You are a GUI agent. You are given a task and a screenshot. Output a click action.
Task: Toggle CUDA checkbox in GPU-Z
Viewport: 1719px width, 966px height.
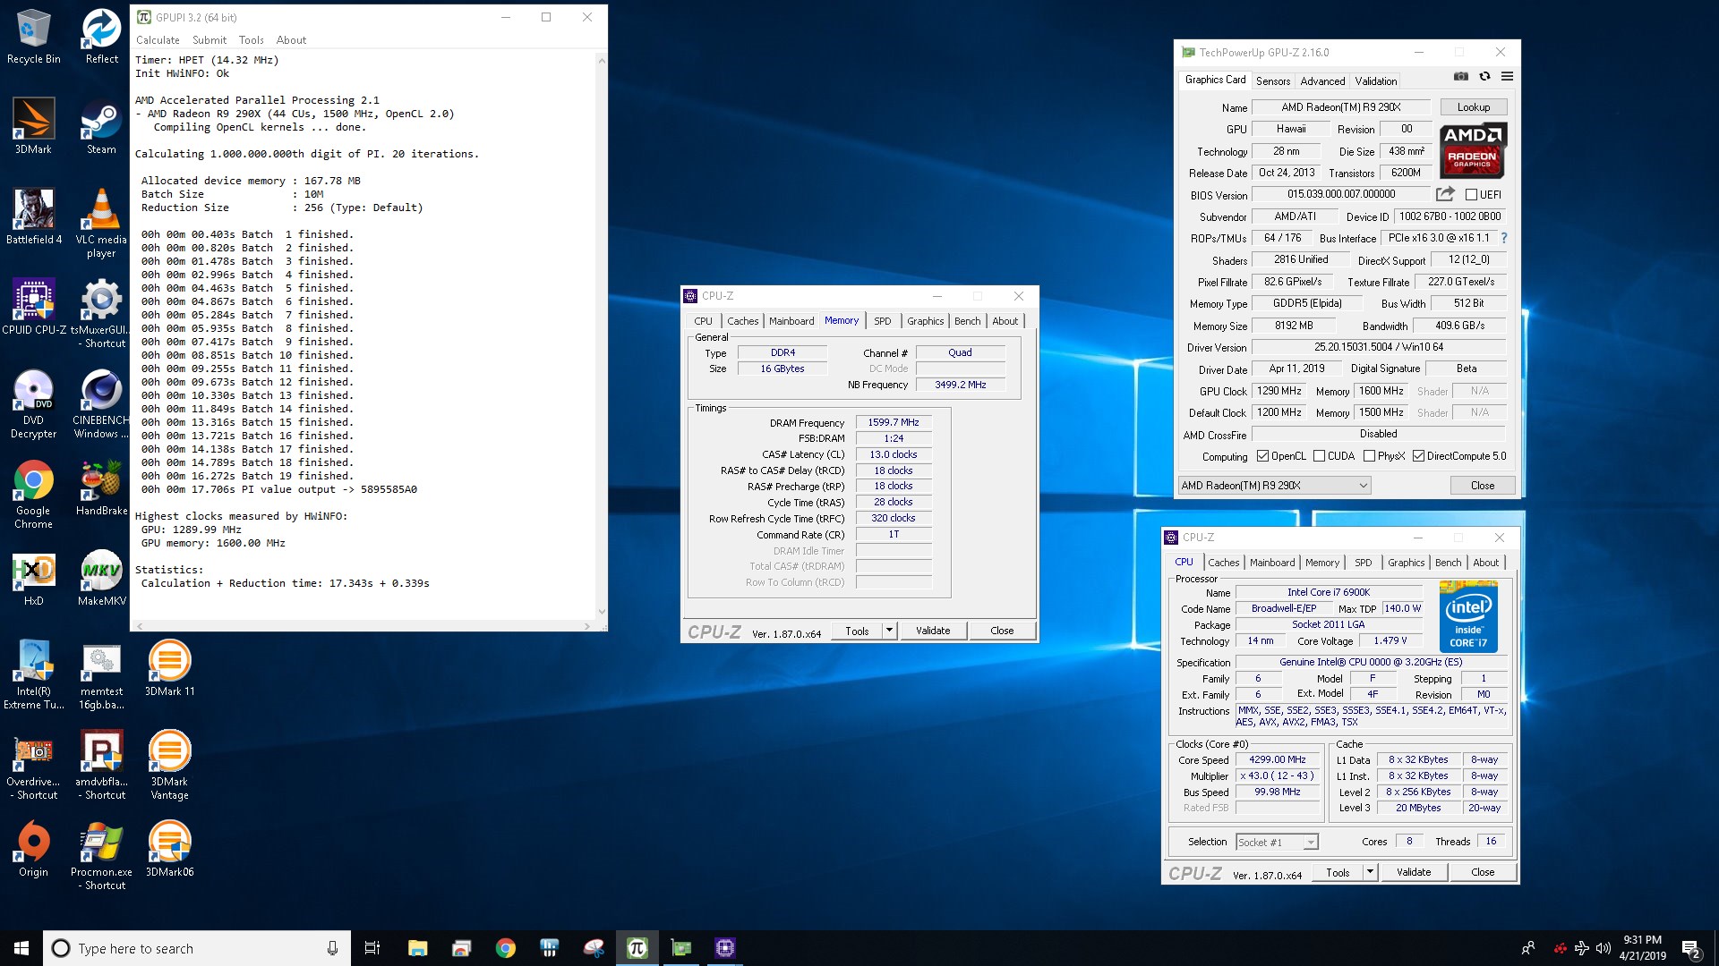[x=1319, y=456]
